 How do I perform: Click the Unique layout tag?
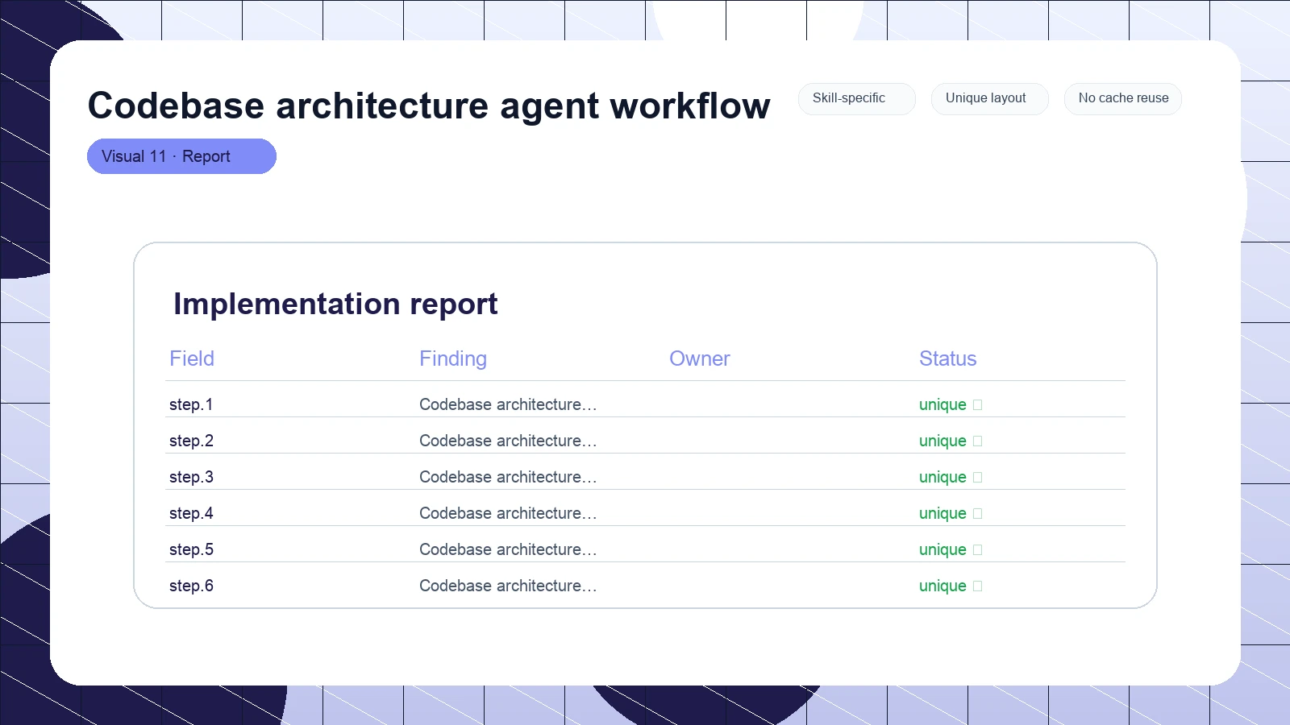pos(989,98)
